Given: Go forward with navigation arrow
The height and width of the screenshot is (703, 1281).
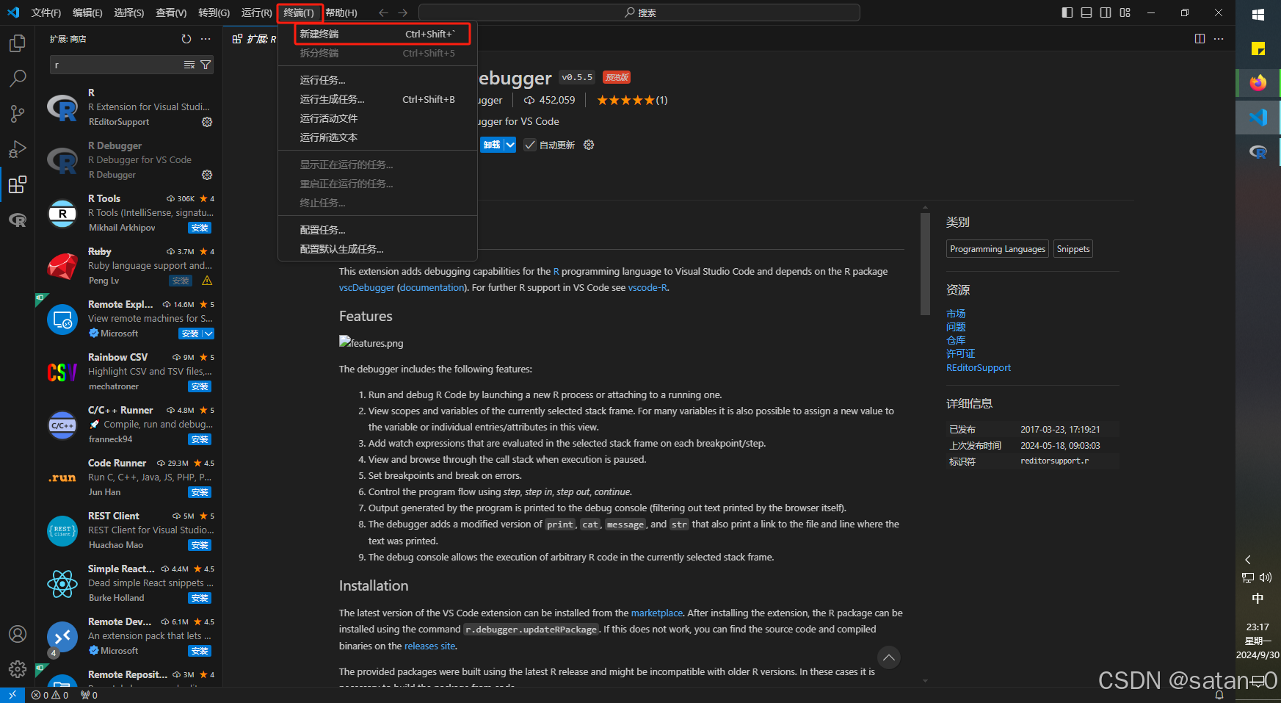Looking at the screenshot, I should point(402,12).
